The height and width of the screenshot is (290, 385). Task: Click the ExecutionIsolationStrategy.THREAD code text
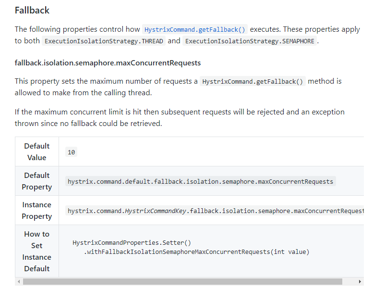(104, 41)
